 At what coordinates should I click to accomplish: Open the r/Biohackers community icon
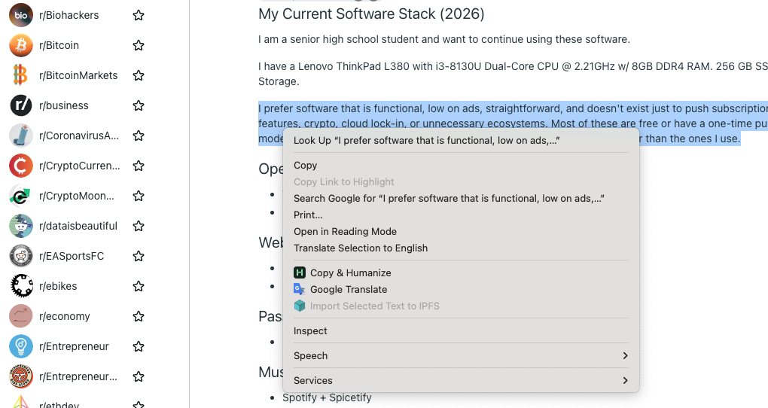pyautogui.click(x=21, y=15)
